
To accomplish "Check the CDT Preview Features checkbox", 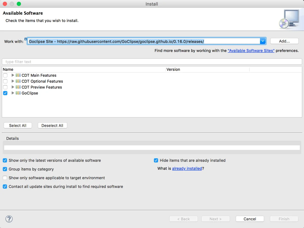I will click(x=5, y=87).
